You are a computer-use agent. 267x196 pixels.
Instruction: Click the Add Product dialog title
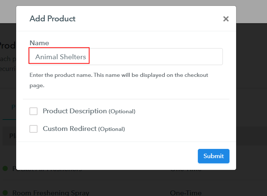53,18
